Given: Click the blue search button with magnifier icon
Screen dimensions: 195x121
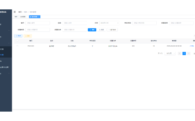Looking at the screenshot, I should 92,30.
